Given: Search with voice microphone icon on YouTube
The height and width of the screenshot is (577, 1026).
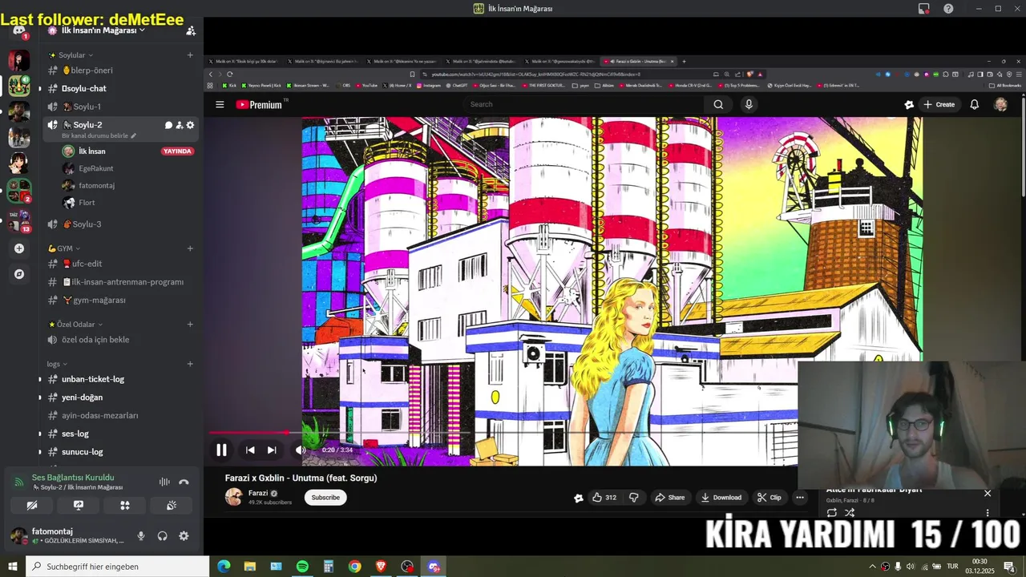Looking at the screenshot, I should tap(749, 104).
